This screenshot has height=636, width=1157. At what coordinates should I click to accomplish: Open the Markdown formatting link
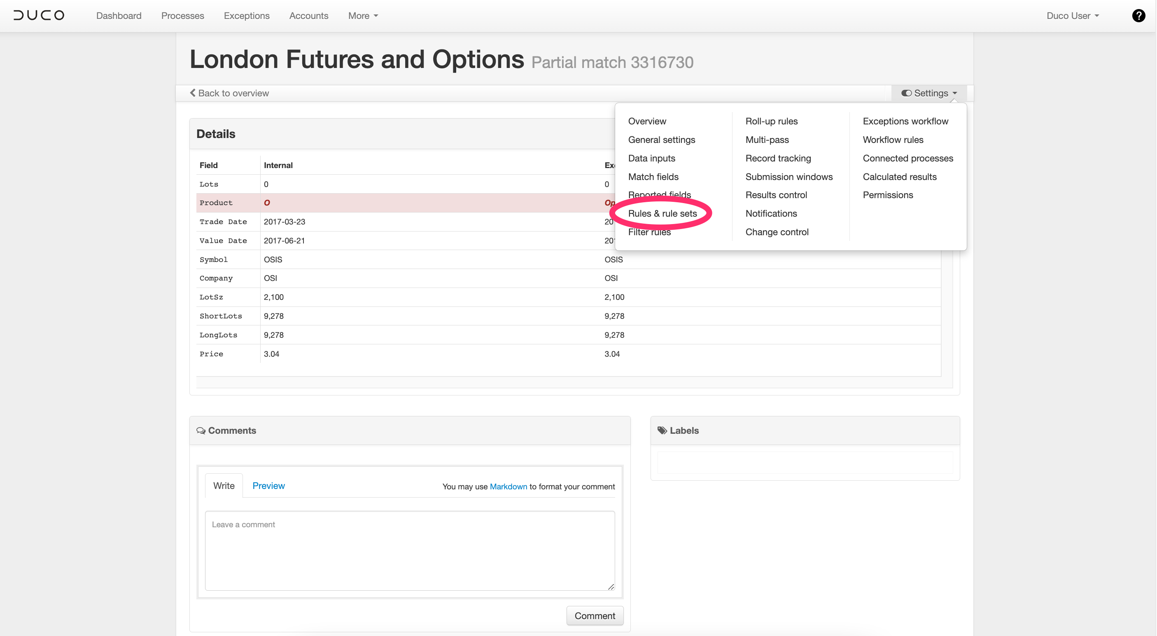click(x=508, y=486)
